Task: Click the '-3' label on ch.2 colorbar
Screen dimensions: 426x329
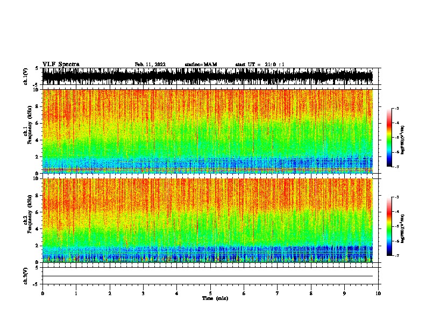Action: (x=396, y=197)
